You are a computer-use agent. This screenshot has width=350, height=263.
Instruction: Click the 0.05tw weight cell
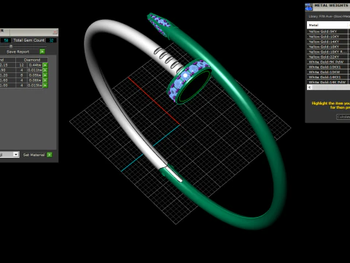(35, 75)
